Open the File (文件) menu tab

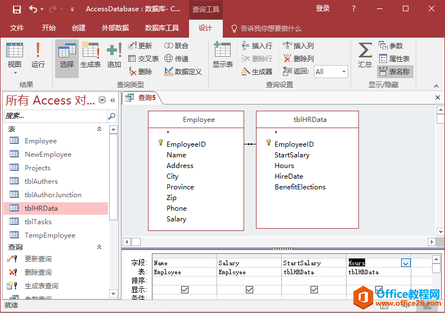click(17, 28)
